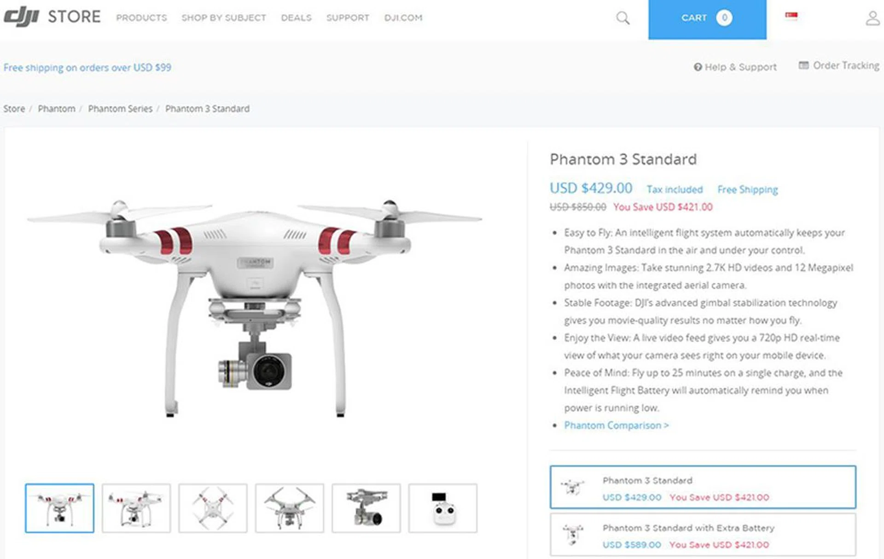Open the blue Cart button
Screen dimensions: 884x559
(707, 19)
